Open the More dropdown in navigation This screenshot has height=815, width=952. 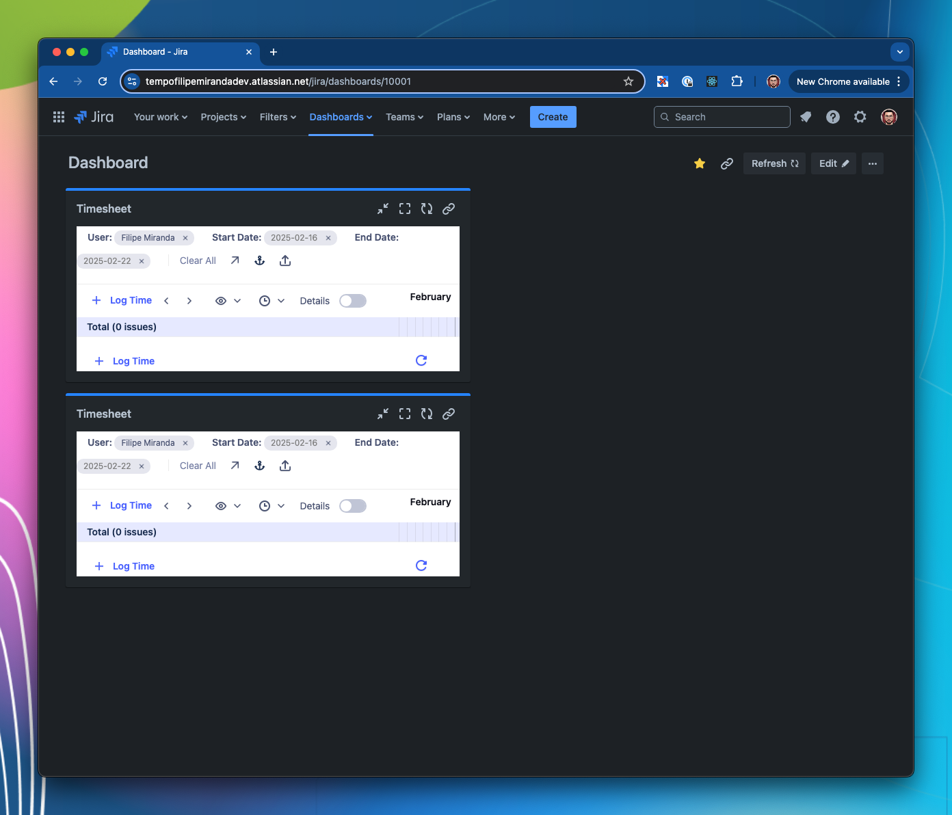point(499,117)
